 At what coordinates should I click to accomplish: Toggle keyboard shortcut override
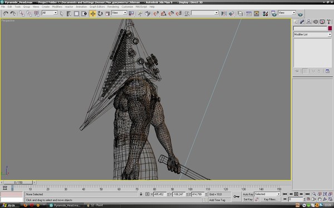pyautogui.click(x=148, y=13)
